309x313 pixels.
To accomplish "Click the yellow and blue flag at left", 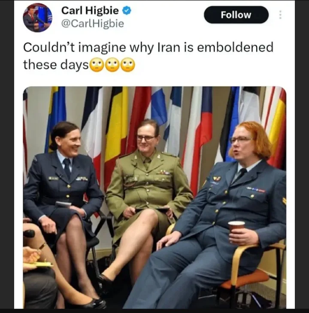I will tap(56, 118).
